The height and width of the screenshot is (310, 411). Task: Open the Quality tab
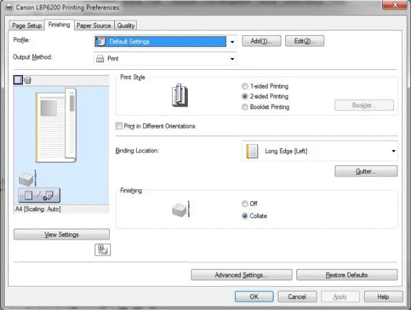(x=126, y=25)
